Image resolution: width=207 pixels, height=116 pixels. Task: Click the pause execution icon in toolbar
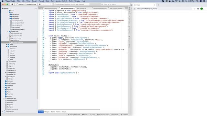(40, 4)
